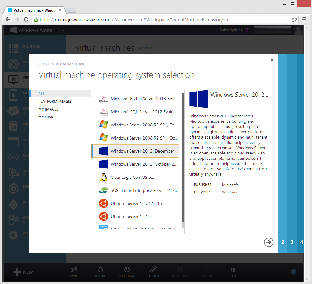Jump to wizard step 2

click(283, 242)
